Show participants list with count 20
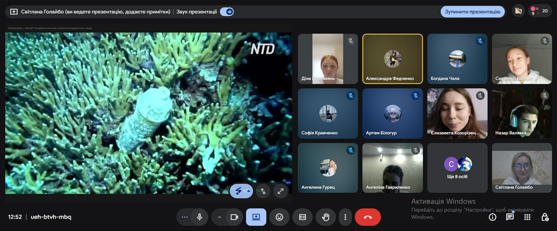The image size is (557, 231). coord(540,11)
